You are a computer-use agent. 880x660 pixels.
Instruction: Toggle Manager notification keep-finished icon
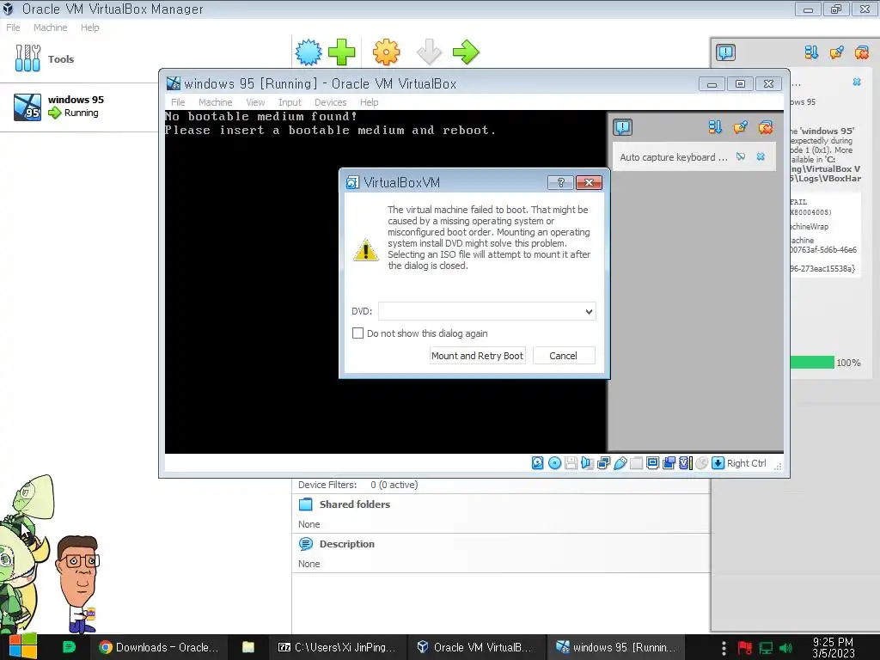837,52
